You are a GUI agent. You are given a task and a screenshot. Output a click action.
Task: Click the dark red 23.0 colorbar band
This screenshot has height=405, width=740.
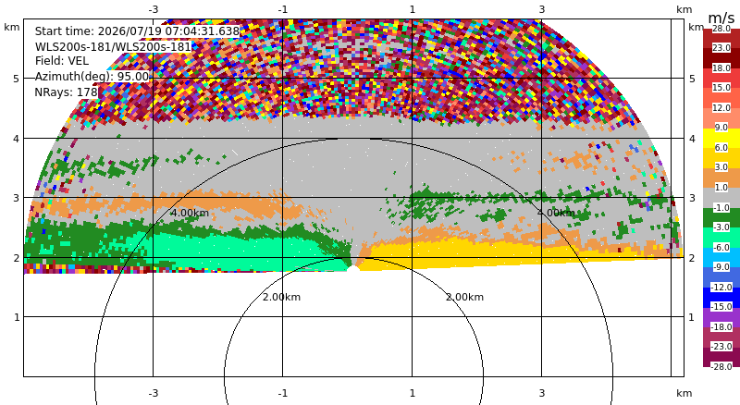[x=721, y=57]
